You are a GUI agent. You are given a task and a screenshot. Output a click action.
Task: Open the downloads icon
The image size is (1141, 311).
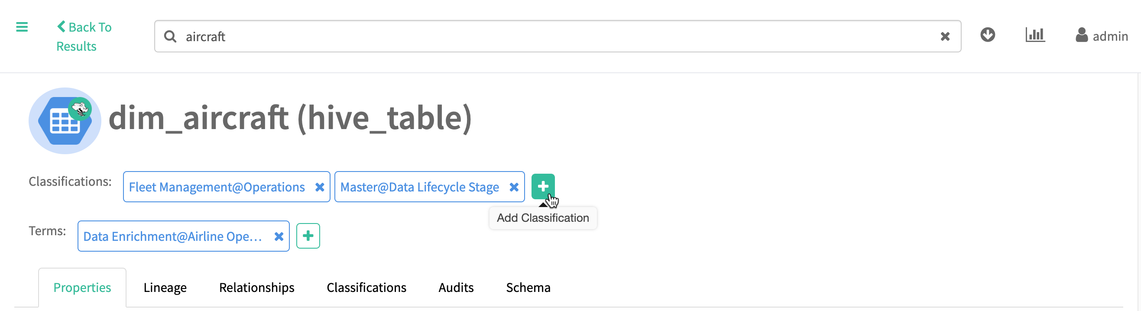coord(987,35)
